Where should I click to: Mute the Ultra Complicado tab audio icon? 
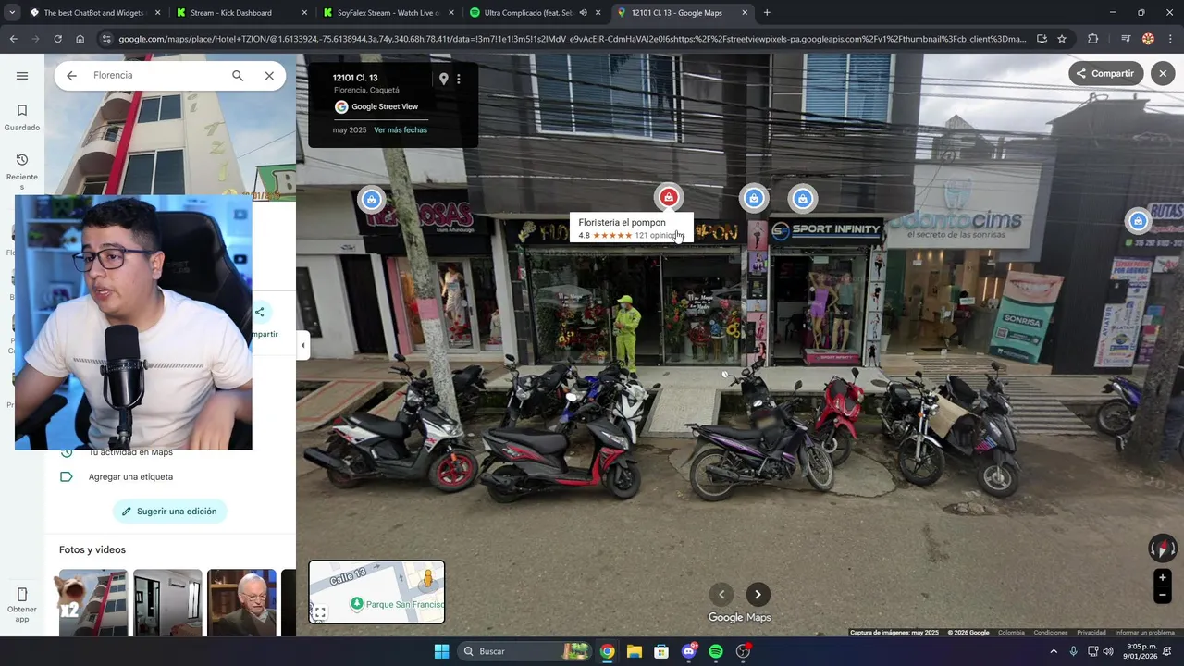583,13
